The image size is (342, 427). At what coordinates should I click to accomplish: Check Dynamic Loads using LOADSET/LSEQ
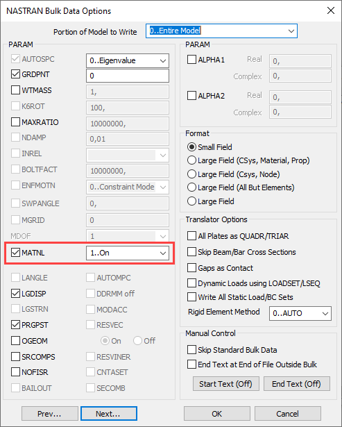tap(191, 283)
